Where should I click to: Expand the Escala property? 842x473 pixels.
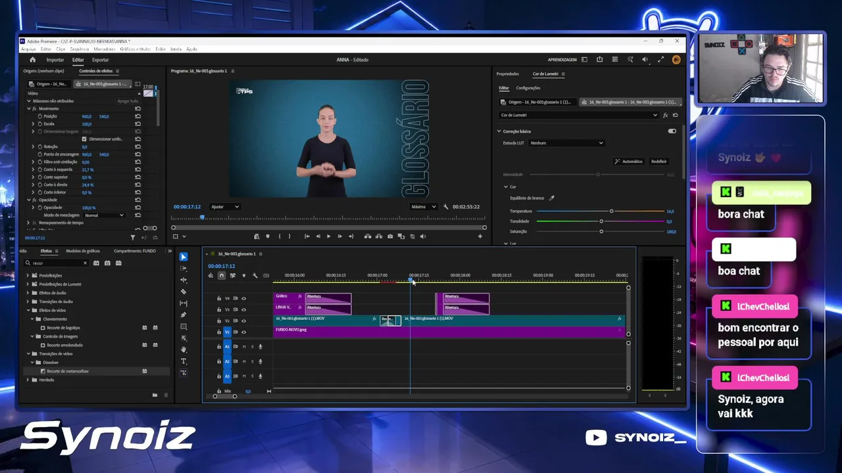point(33,124)
